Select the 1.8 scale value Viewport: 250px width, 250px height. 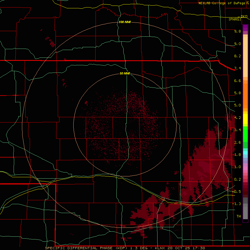237,155
